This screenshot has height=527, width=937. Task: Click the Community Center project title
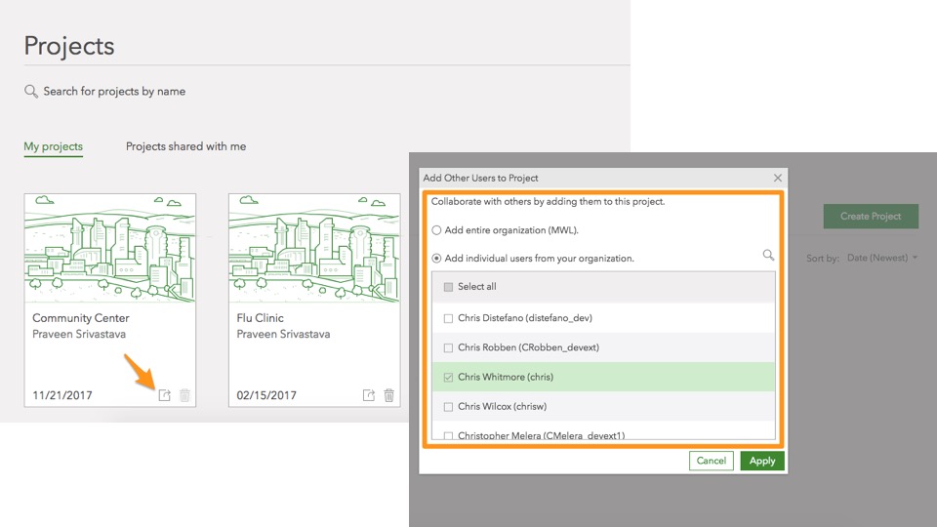[x=81, y=318]
